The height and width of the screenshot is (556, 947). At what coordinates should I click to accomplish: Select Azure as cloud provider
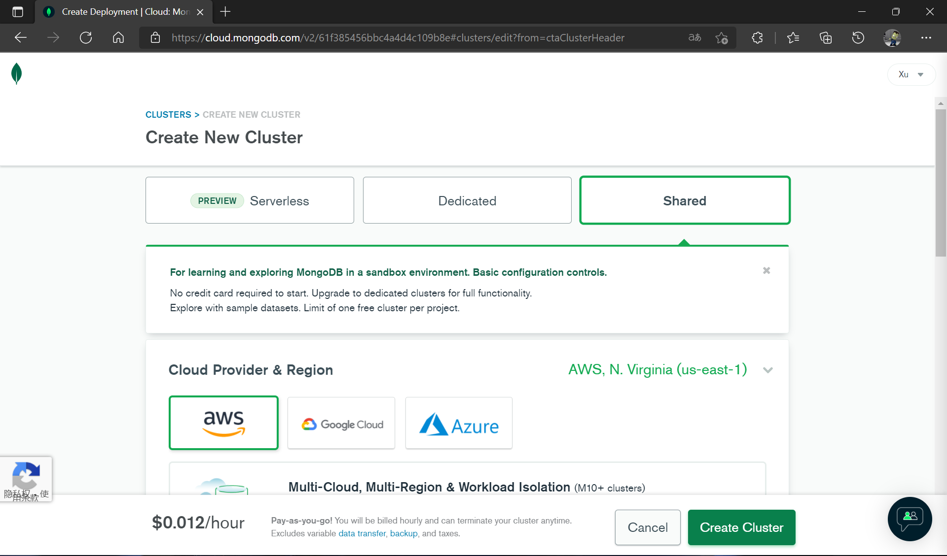coord(459,423)
